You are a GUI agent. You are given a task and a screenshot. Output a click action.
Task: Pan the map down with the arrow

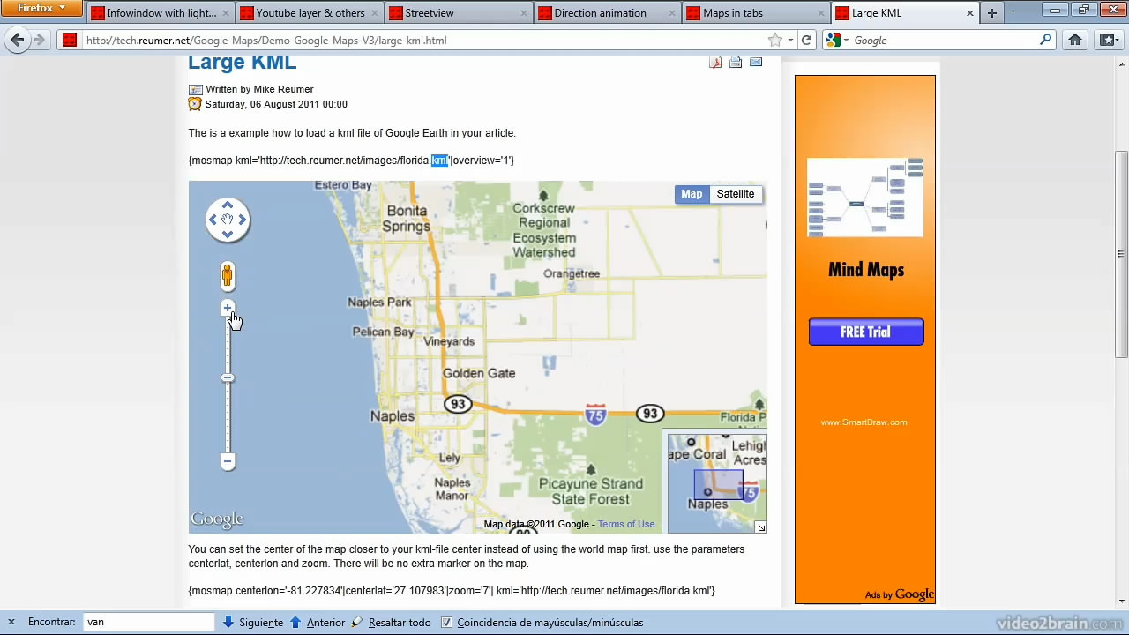(228, 235)
